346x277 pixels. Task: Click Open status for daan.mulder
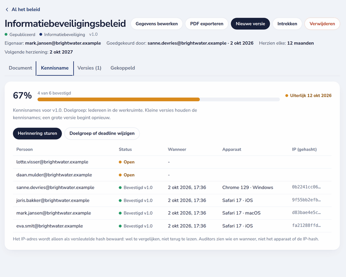pos(127,175)
